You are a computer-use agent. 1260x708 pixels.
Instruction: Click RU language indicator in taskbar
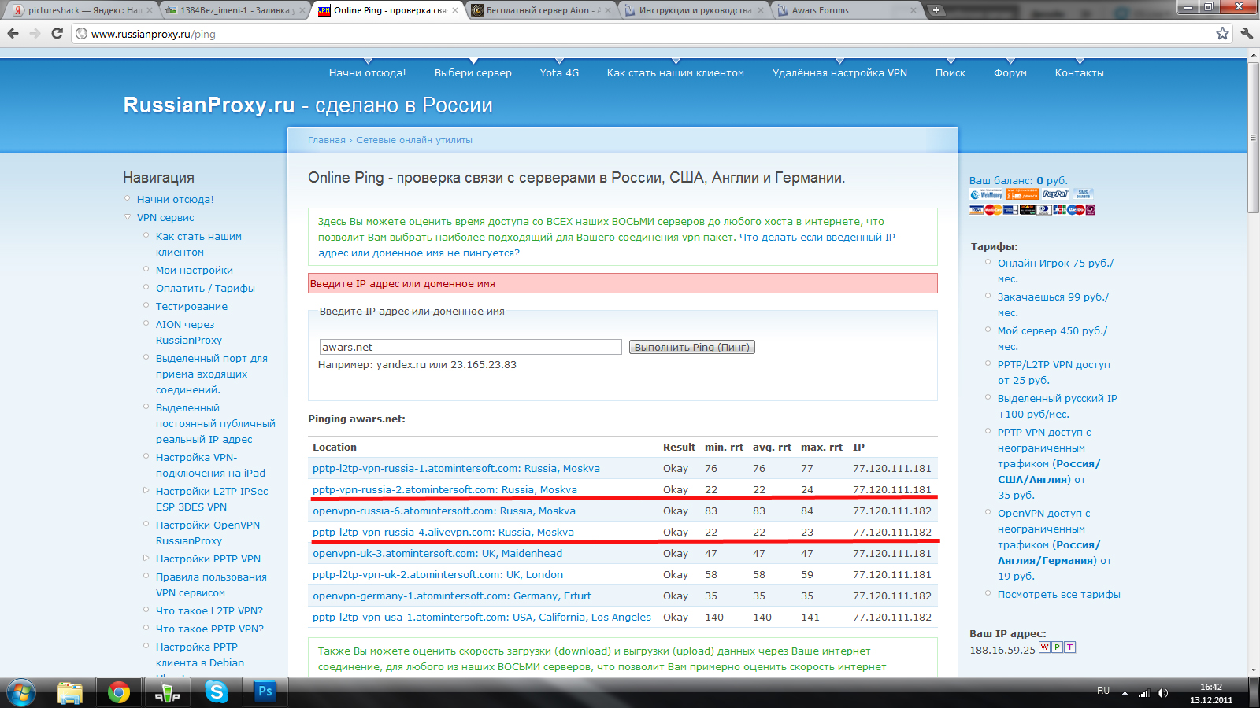(1103, 691)
